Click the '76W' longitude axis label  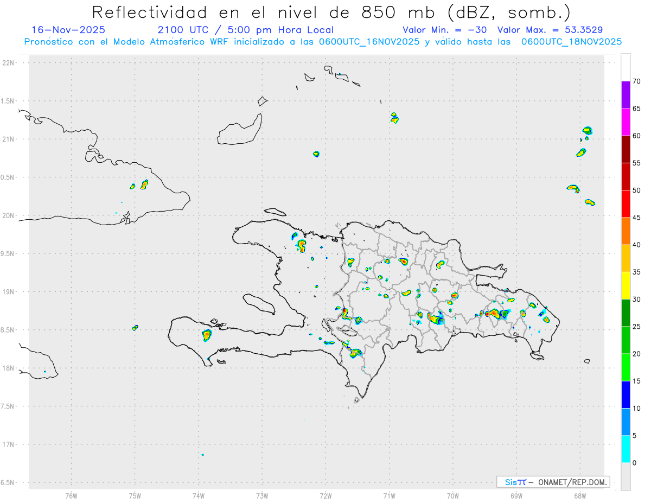71,495
